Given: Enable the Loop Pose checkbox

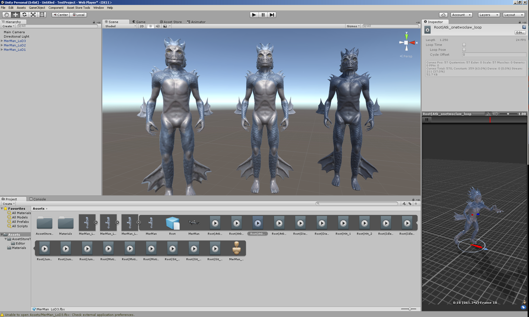Looking at the screenshot, I should point(464,50).
